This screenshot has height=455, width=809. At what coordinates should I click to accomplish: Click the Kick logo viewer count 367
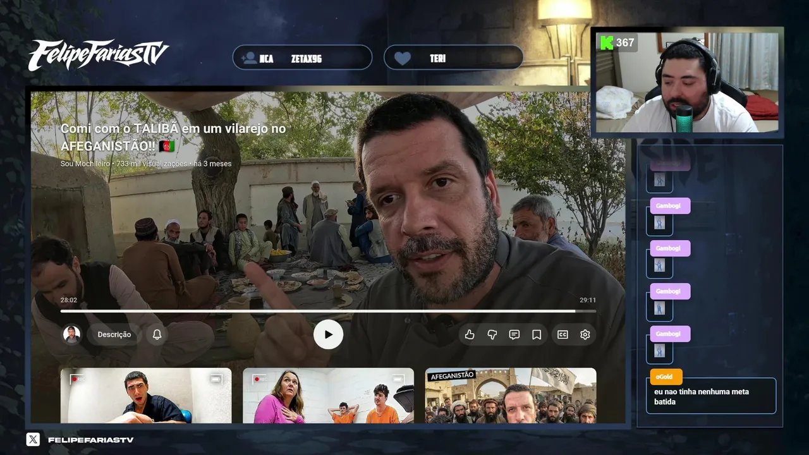pyautogui.click(x=617, y=42)
